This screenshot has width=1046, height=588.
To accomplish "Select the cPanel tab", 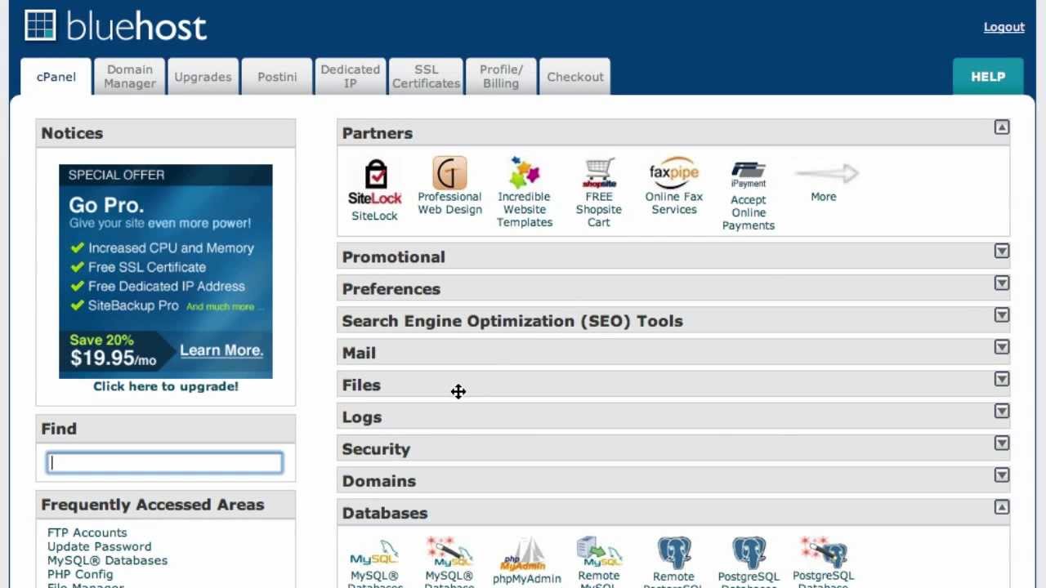I will pyautogui.click(x=56, y=77).
